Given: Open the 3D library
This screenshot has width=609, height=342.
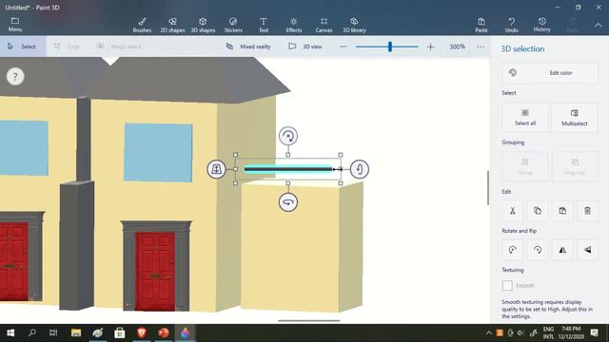Looking at the screenshot, I should [x=354, y=25].
